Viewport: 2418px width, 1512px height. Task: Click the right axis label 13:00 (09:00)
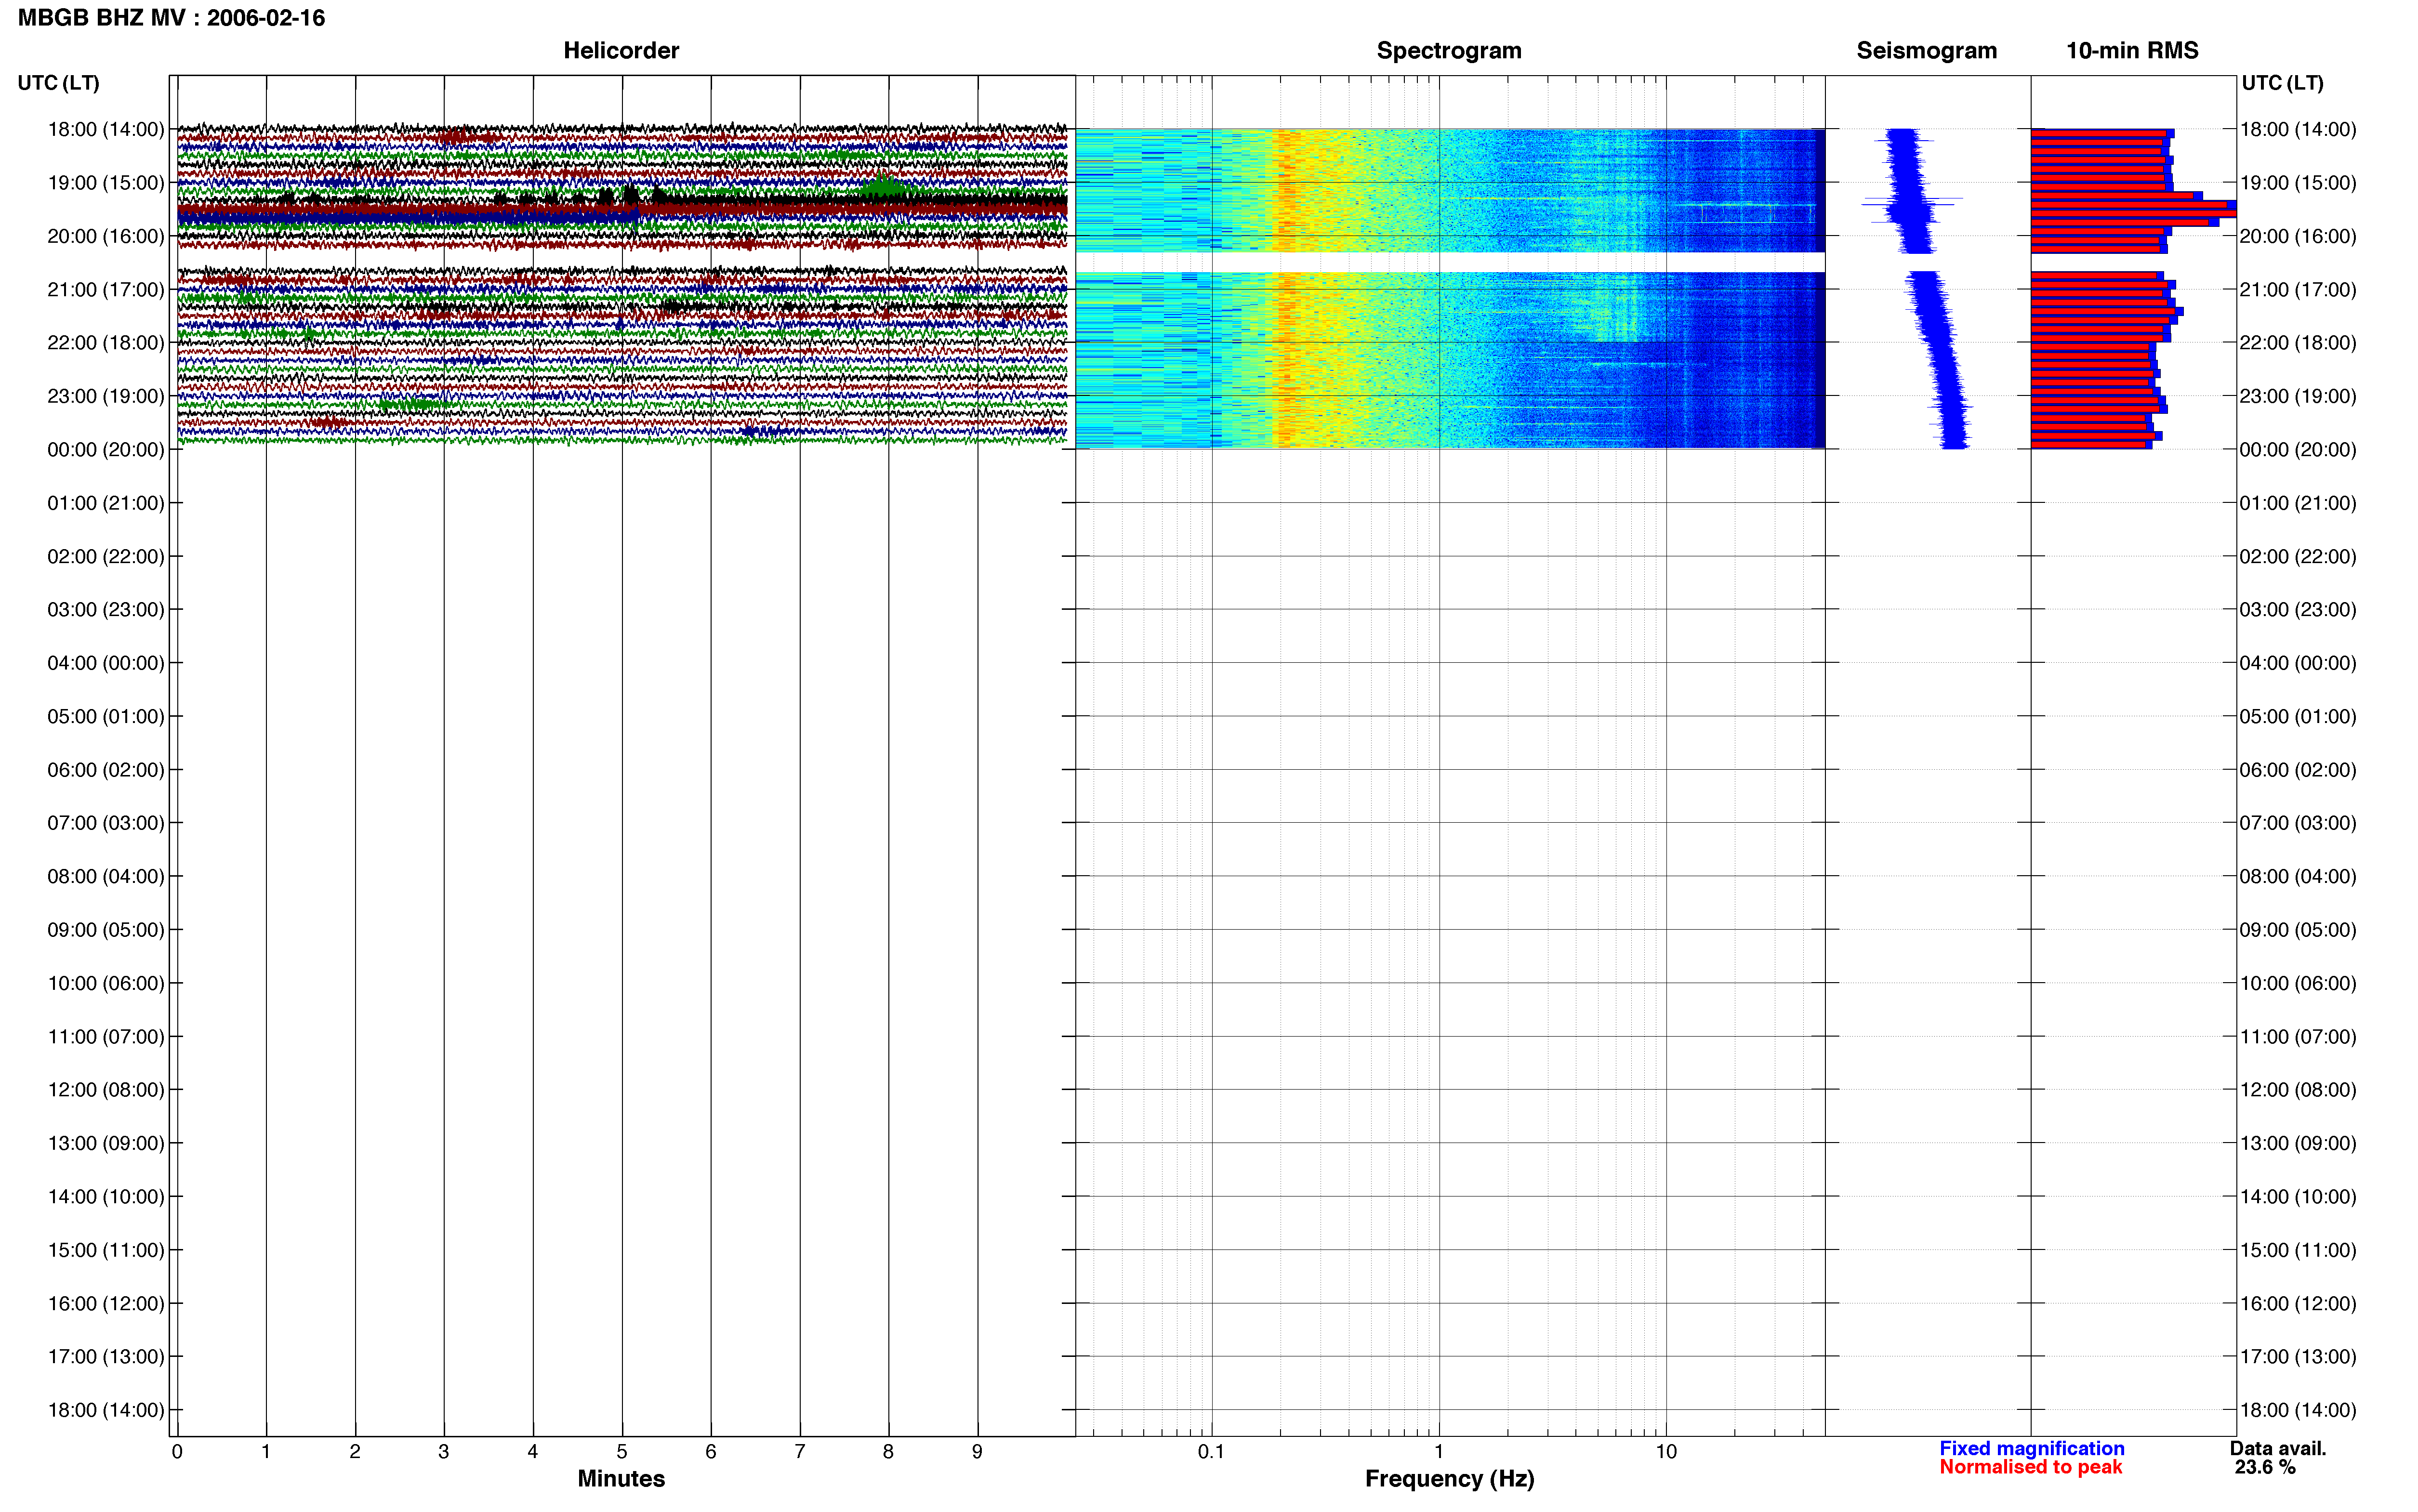2298,1143
